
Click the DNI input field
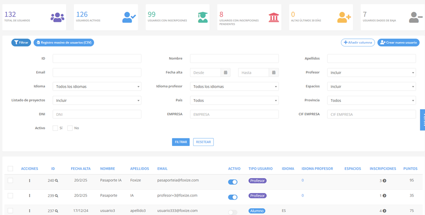(x=97, y=114)
